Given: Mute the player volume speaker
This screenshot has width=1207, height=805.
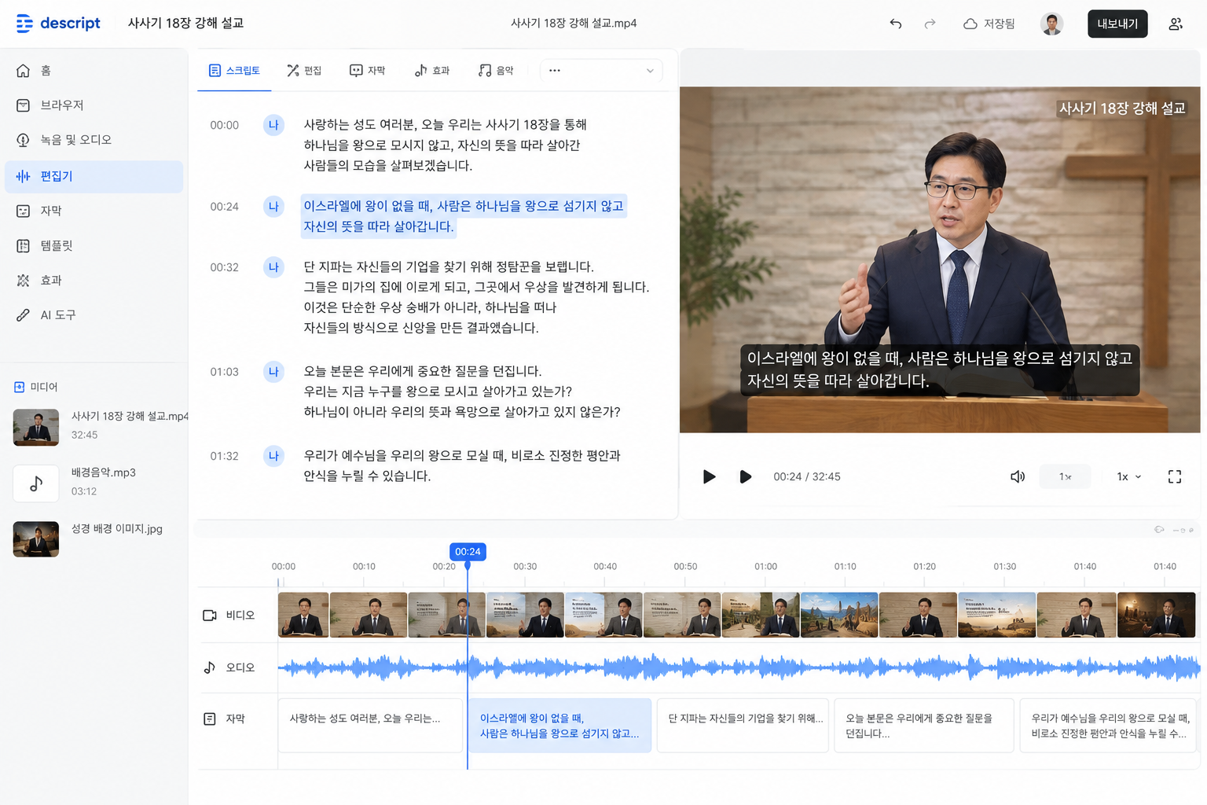Looking at the screenshot, I should [1018, 476].
